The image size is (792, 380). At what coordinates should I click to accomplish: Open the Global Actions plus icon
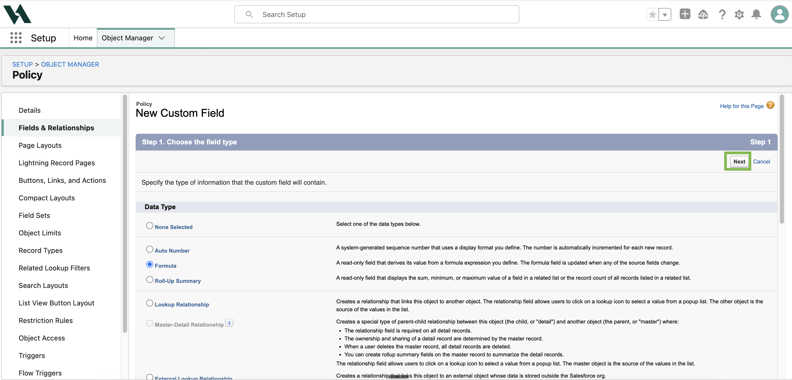click(685, 14)
